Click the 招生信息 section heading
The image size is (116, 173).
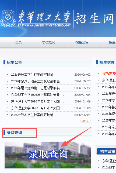(x=107, y=62)
